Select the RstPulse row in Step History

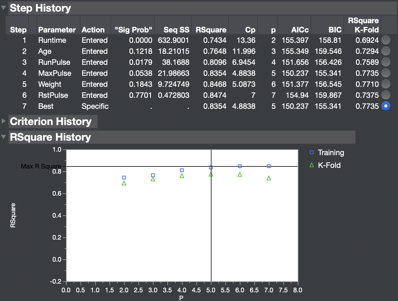53,95
